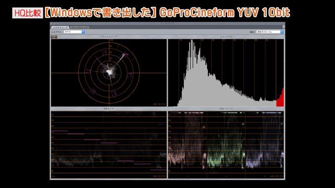Click the second small orange icon above the vectorscope
The image size is (335, 188).
(56, 37)
